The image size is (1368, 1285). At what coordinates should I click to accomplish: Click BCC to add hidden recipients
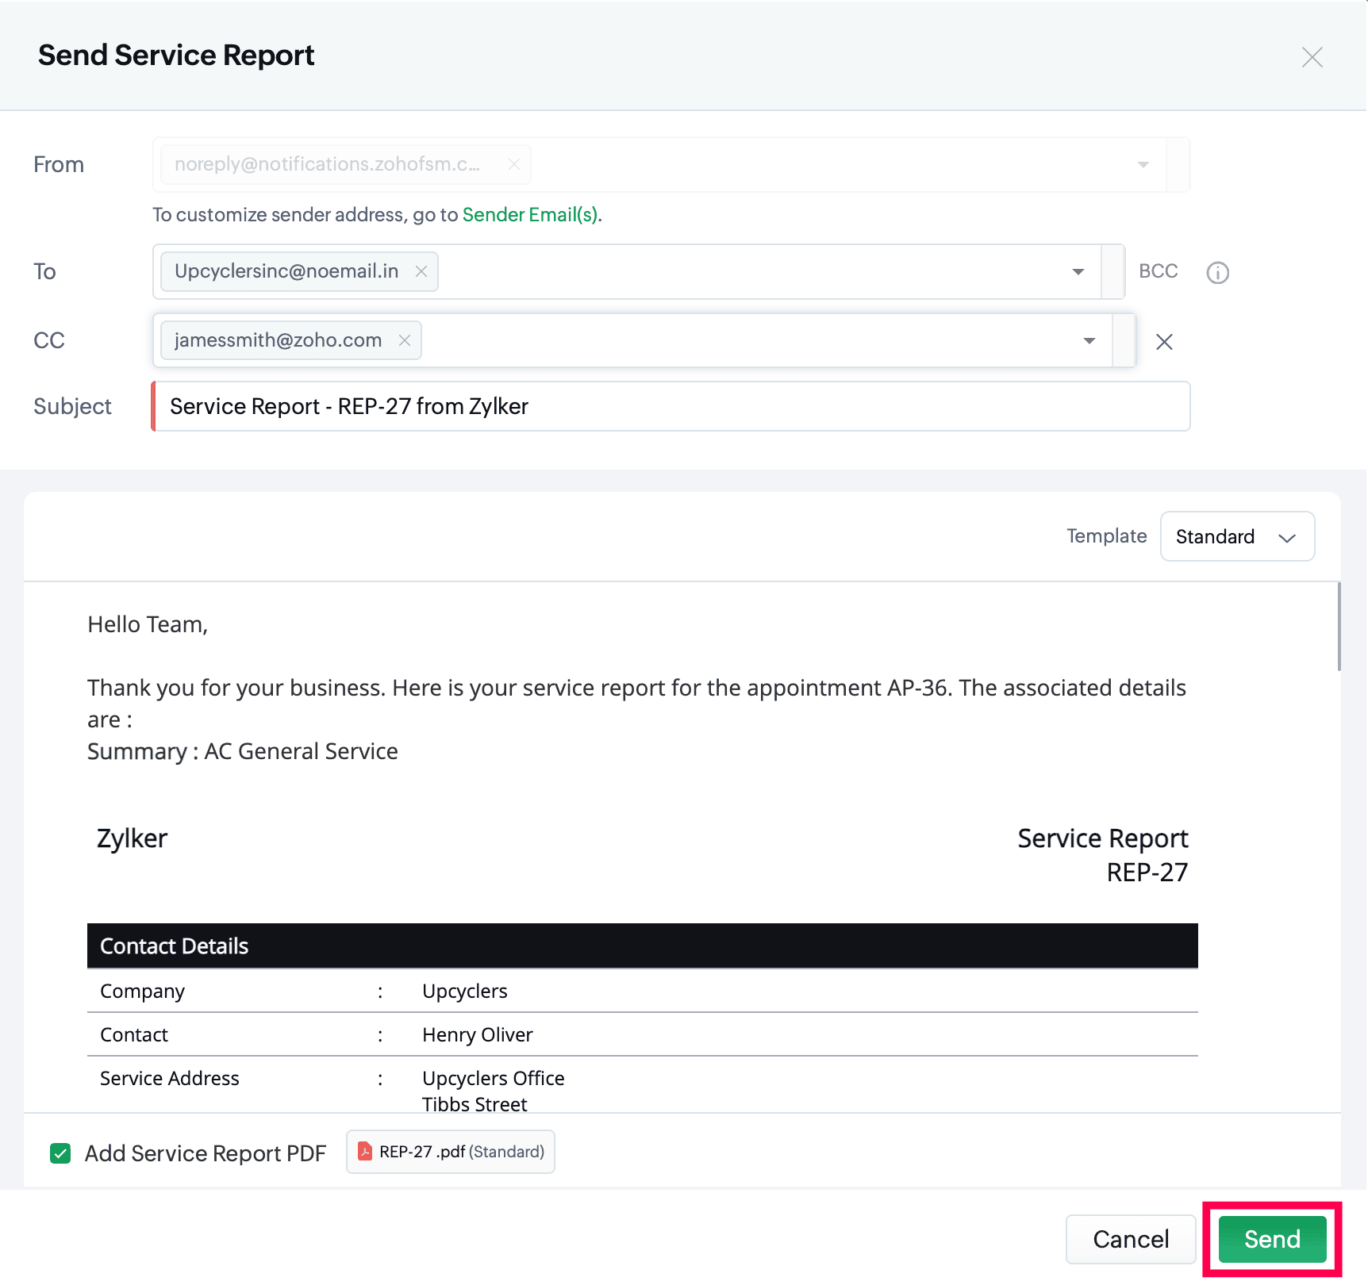tap(1158, 271)
